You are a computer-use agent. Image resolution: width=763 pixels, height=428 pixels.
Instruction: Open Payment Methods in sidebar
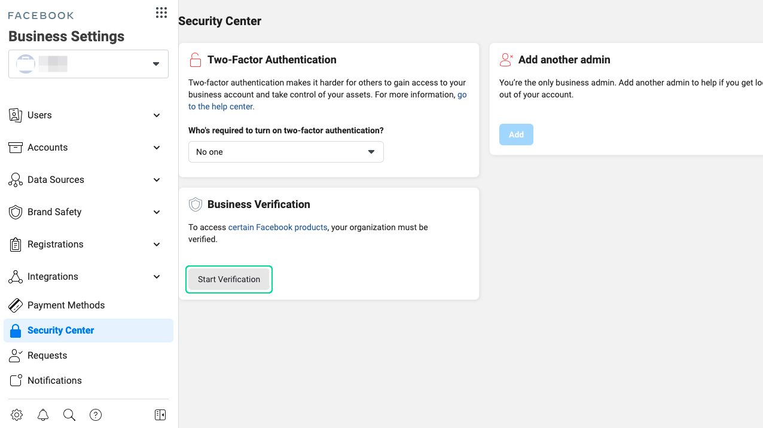pos(66,305)
